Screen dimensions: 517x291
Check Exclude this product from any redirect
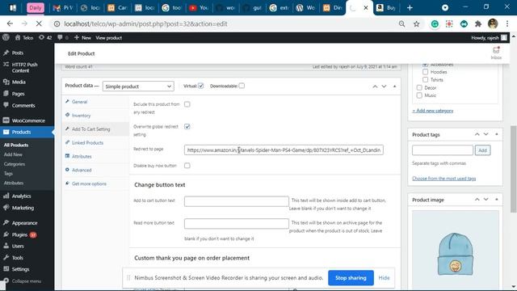(187, 104)
